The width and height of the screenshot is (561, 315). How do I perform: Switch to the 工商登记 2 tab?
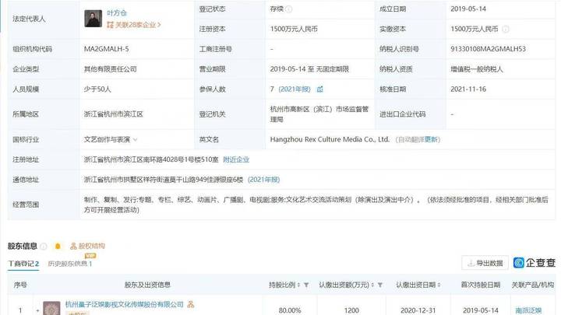(23, 264)
